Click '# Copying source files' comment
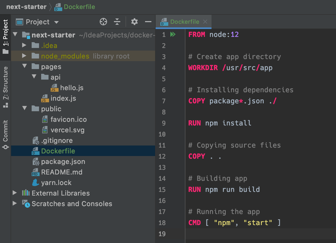Viewport: 336px width, 243px height. [234, 145]
